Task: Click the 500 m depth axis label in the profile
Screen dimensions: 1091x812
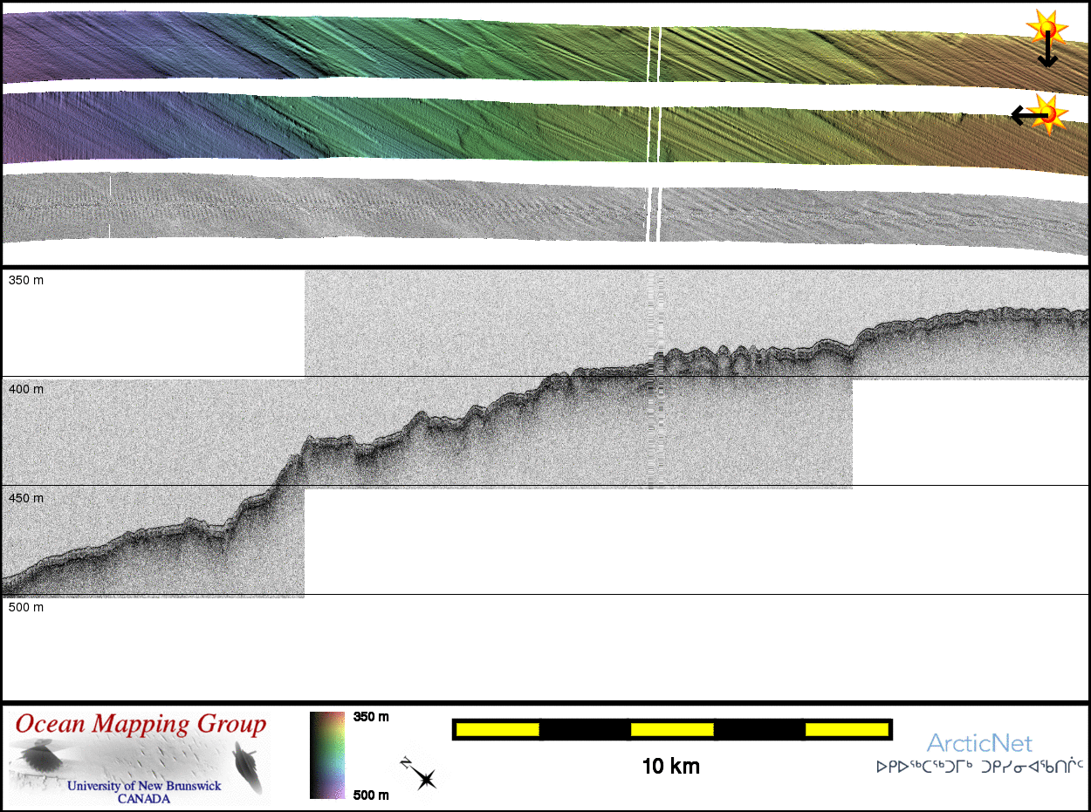Action: point(26,607)
